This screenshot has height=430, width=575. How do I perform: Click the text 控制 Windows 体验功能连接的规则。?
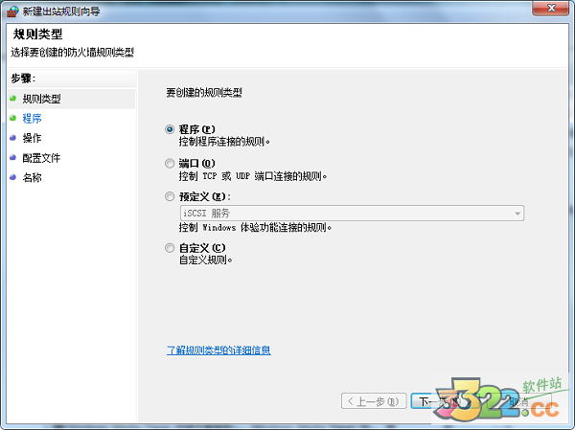click(x=256, y=228)
